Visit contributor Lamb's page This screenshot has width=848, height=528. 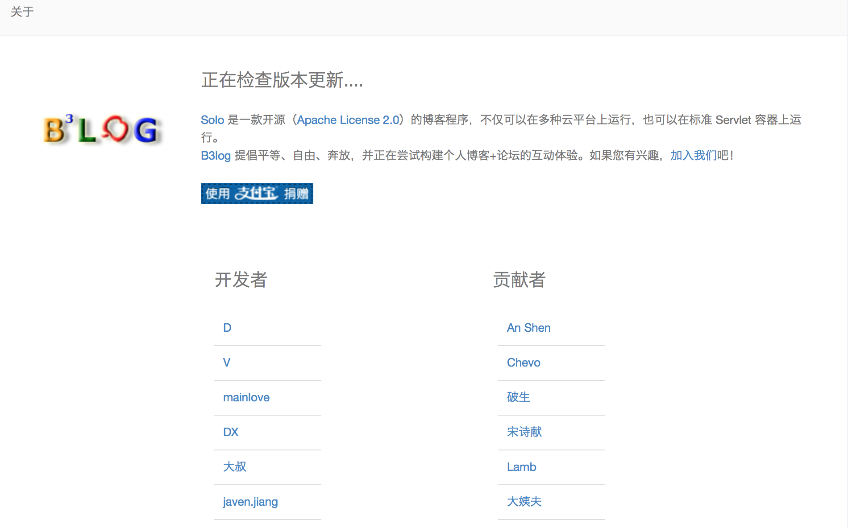pyautogui.click(x=521, y=467)
